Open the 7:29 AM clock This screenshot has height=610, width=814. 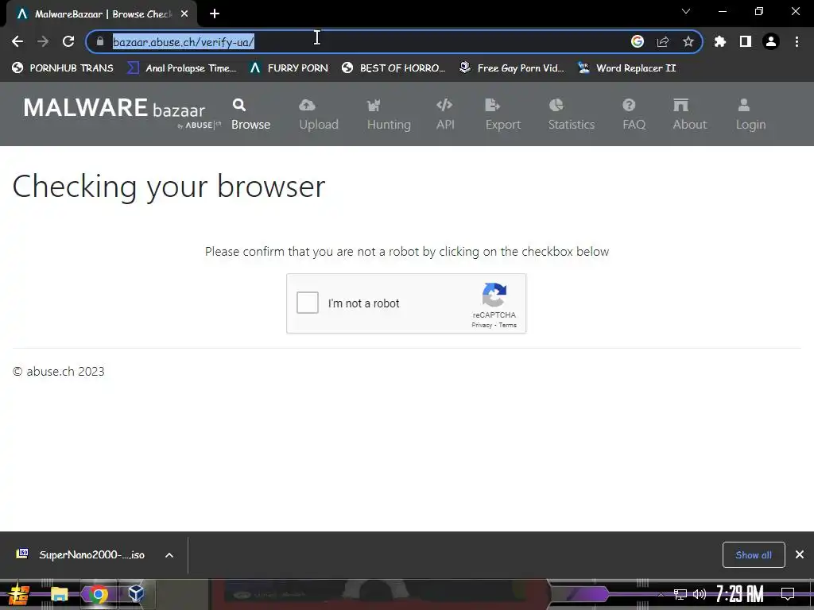[740, 593]
